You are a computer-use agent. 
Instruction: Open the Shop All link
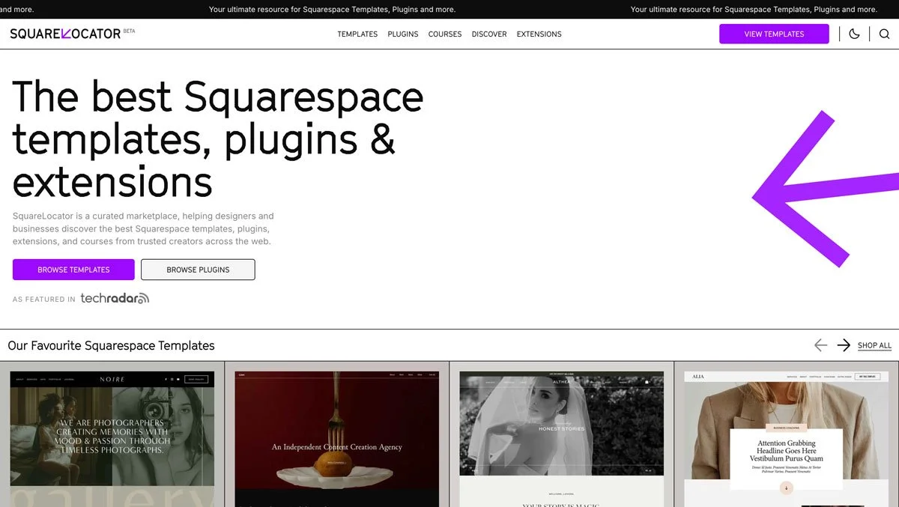point(874,345)
